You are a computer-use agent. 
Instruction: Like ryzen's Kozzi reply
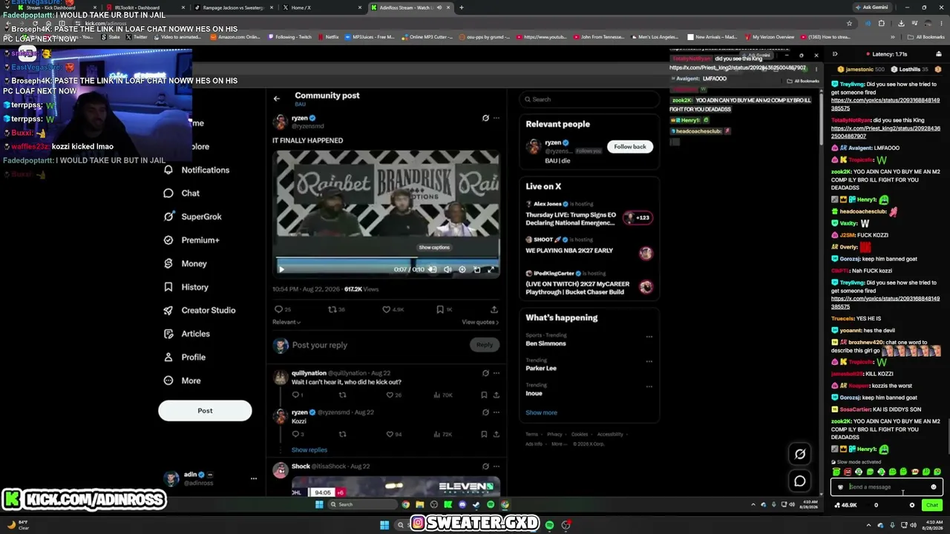click(x=390, y=434)
